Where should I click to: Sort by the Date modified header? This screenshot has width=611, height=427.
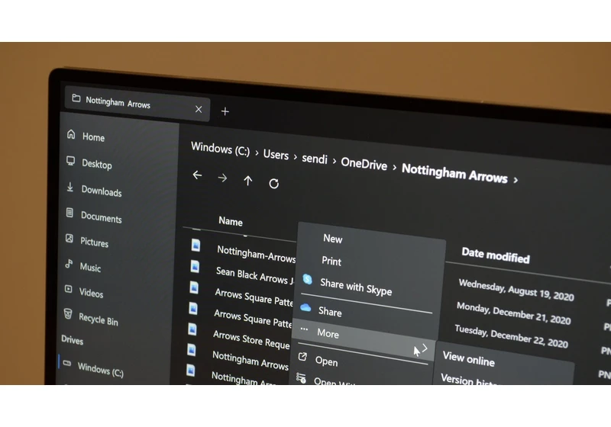(495, 255)
